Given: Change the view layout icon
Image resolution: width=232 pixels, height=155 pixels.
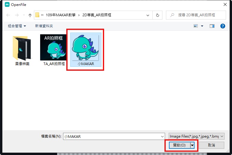Looking at the screenshot, I should (x=196, y=26).
